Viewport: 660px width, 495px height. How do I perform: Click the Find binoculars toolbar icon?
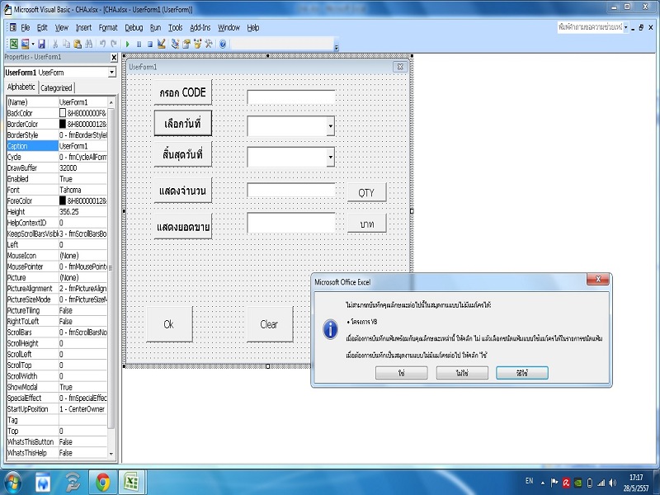point(88,44)
